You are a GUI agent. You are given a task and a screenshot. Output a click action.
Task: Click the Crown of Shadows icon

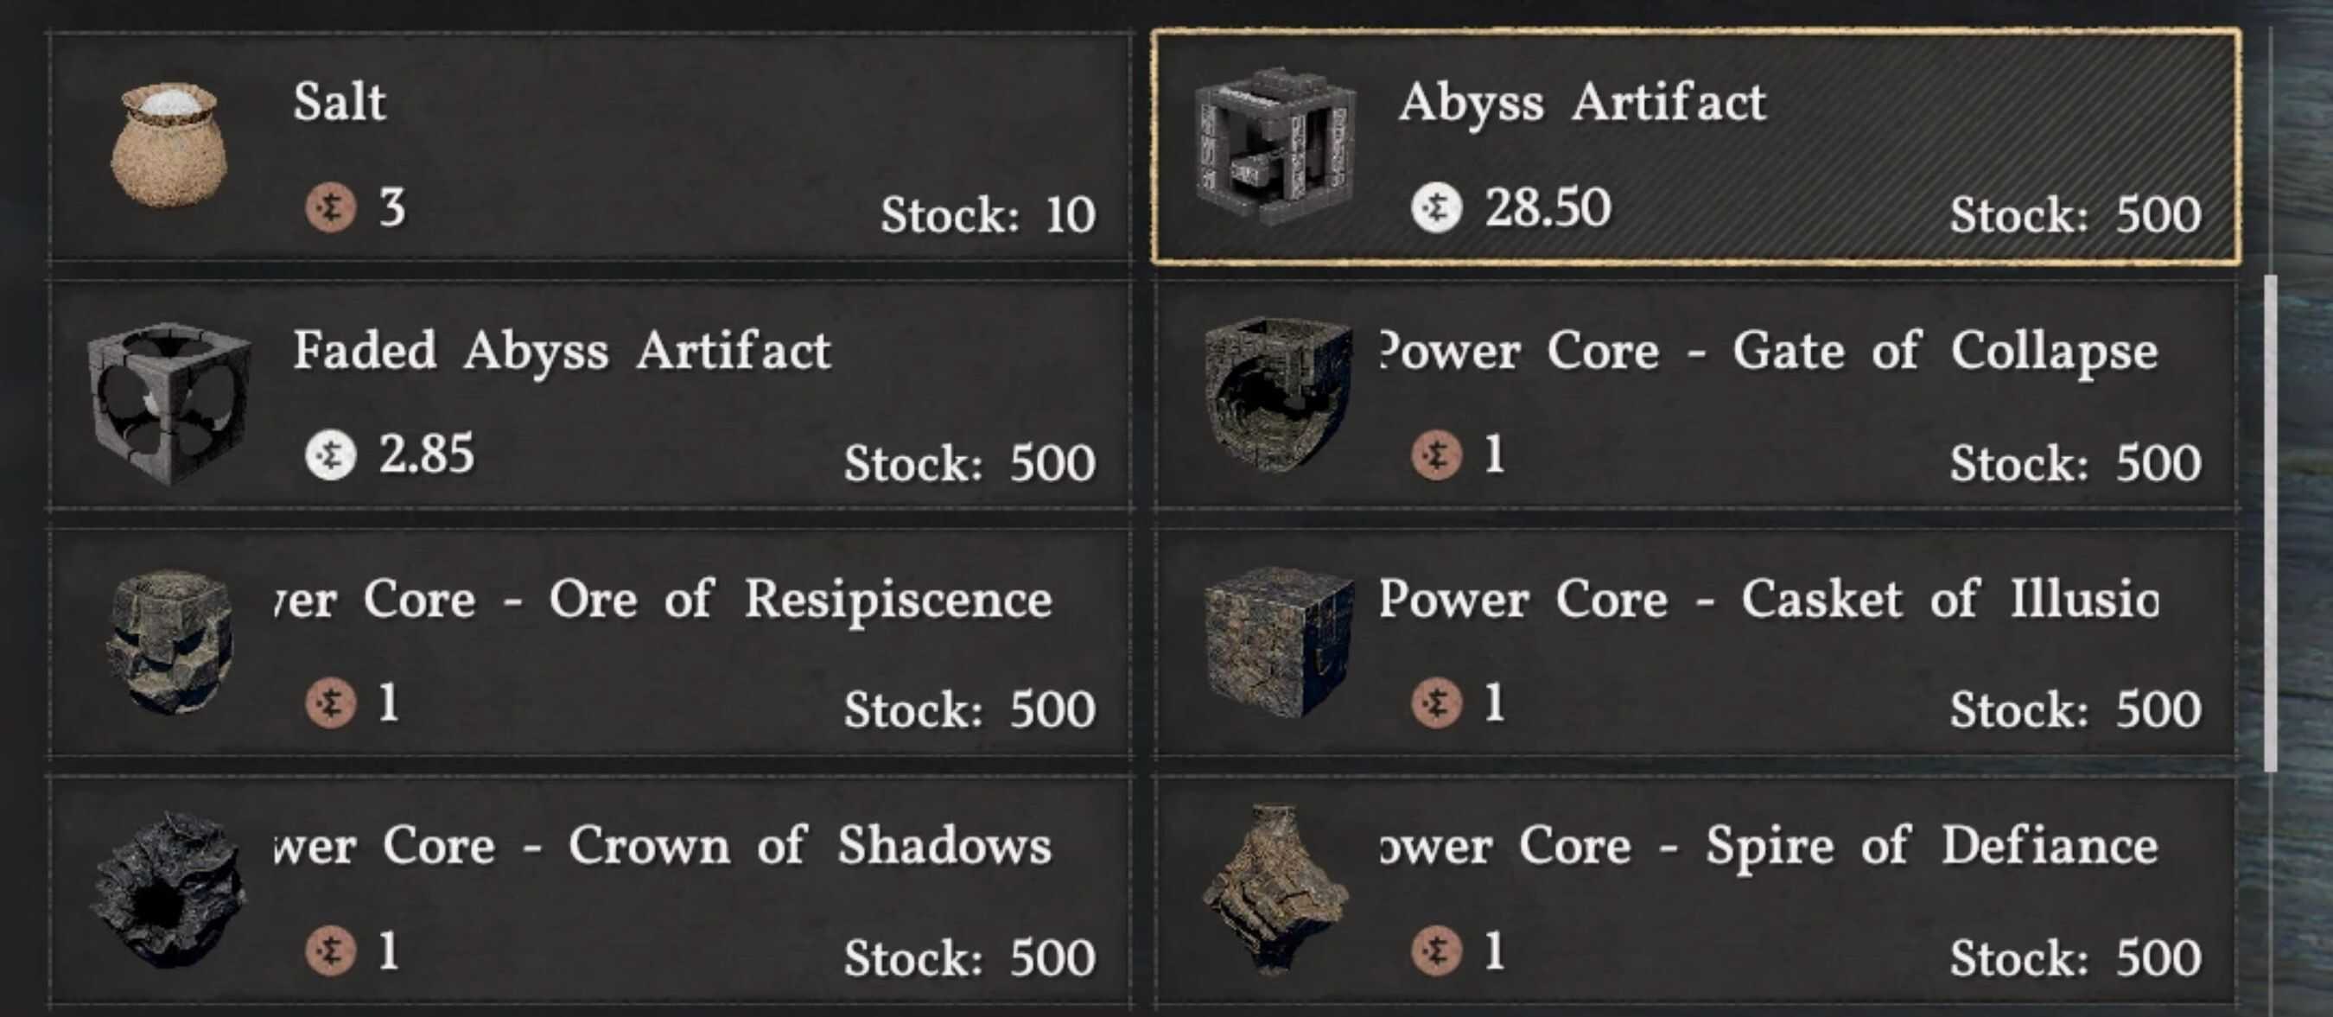coord(169,889)
